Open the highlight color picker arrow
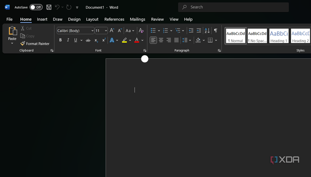 coord(130,40)
